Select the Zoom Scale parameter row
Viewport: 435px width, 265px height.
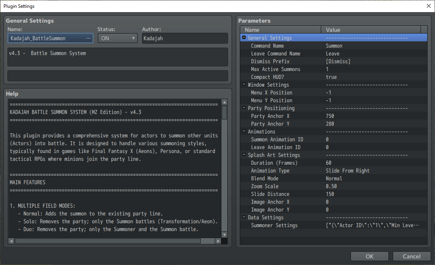[333, 186]
